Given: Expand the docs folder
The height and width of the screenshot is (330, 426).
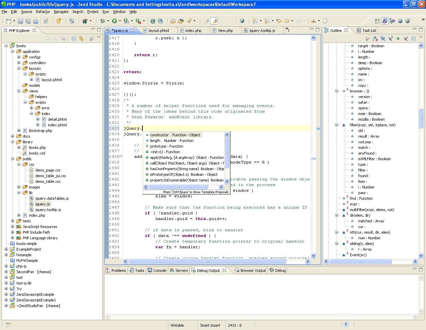Looking at the screenshot, I should coord(13,136).
